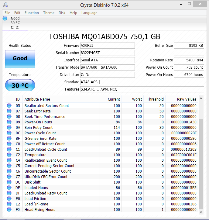Click the Good health status button
Screen dimensions: 209x220
(20, 59)
